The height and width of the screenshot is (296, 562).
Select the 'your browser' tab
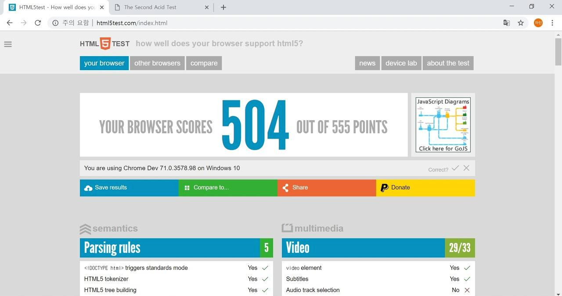click(x=104, y=63)
